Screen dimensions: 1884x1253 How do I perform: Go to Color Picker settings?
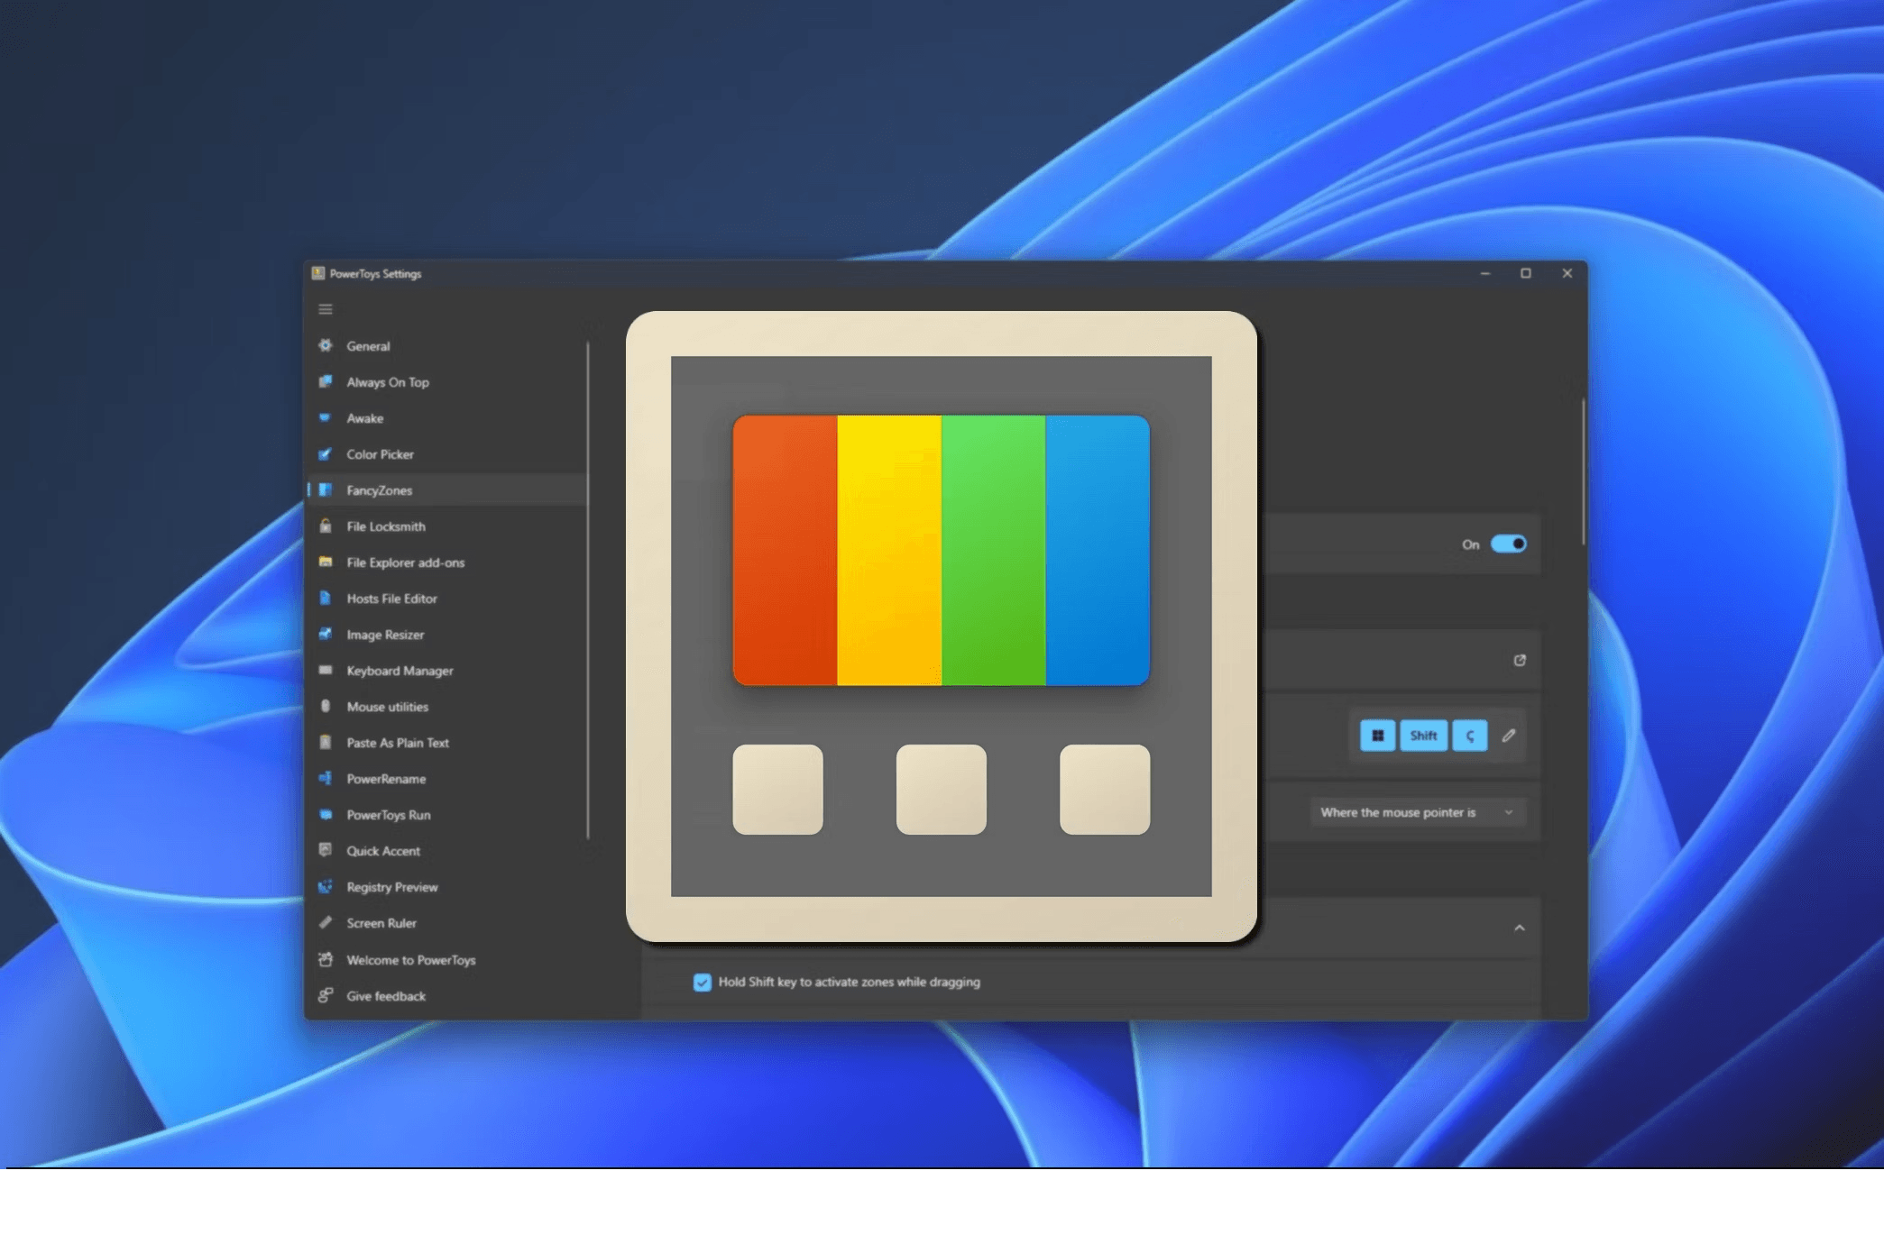[x=447, y=453]
